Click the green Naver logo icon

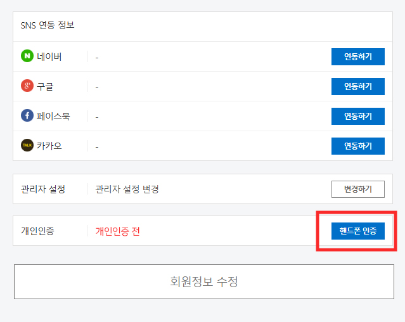pyautogui.click(x=27, y=56)
